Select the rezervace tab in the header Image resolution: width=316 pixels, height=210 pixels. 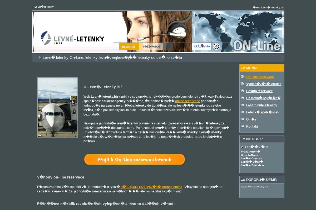tap(151, 46)
